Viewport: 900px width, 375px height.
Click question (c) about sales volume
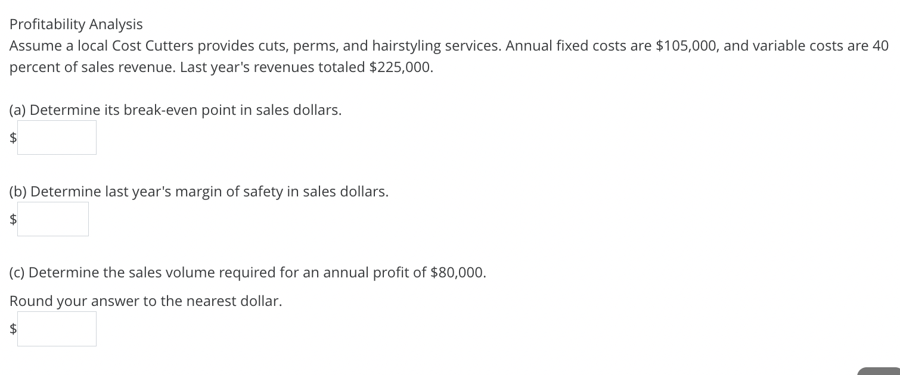point(247,273)
